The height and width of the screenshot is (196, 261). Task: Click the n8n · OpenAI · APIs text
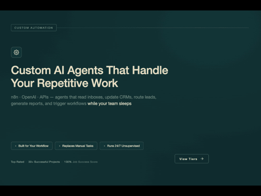[30, 97]
